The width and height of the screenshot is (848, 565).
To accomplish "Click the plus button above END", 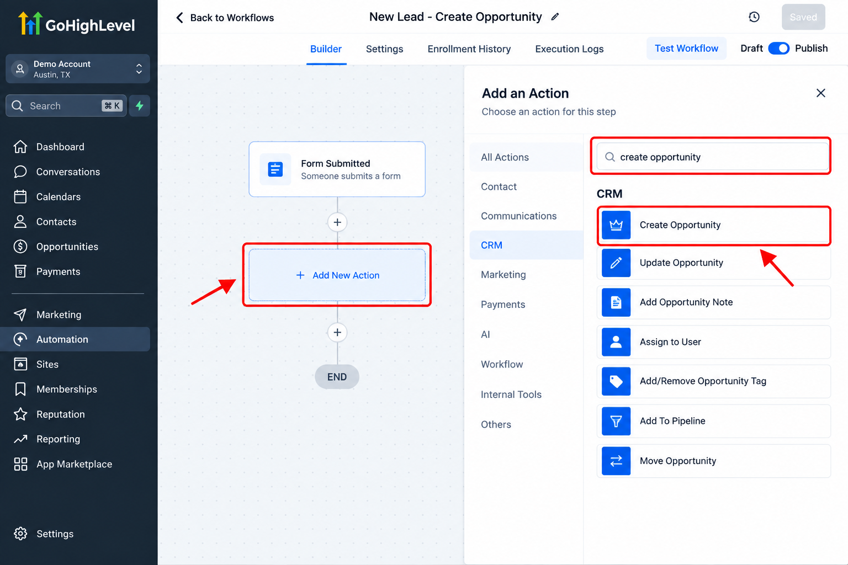I will (x=337, y=332).
